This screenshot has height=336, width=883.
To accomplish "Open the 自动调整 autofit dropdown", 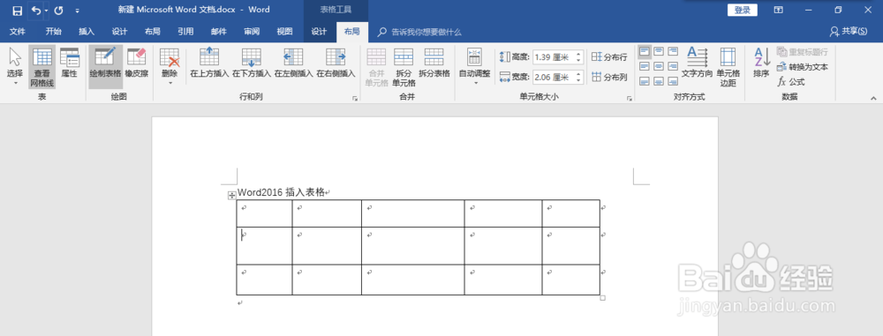I will tap(475, 67).
